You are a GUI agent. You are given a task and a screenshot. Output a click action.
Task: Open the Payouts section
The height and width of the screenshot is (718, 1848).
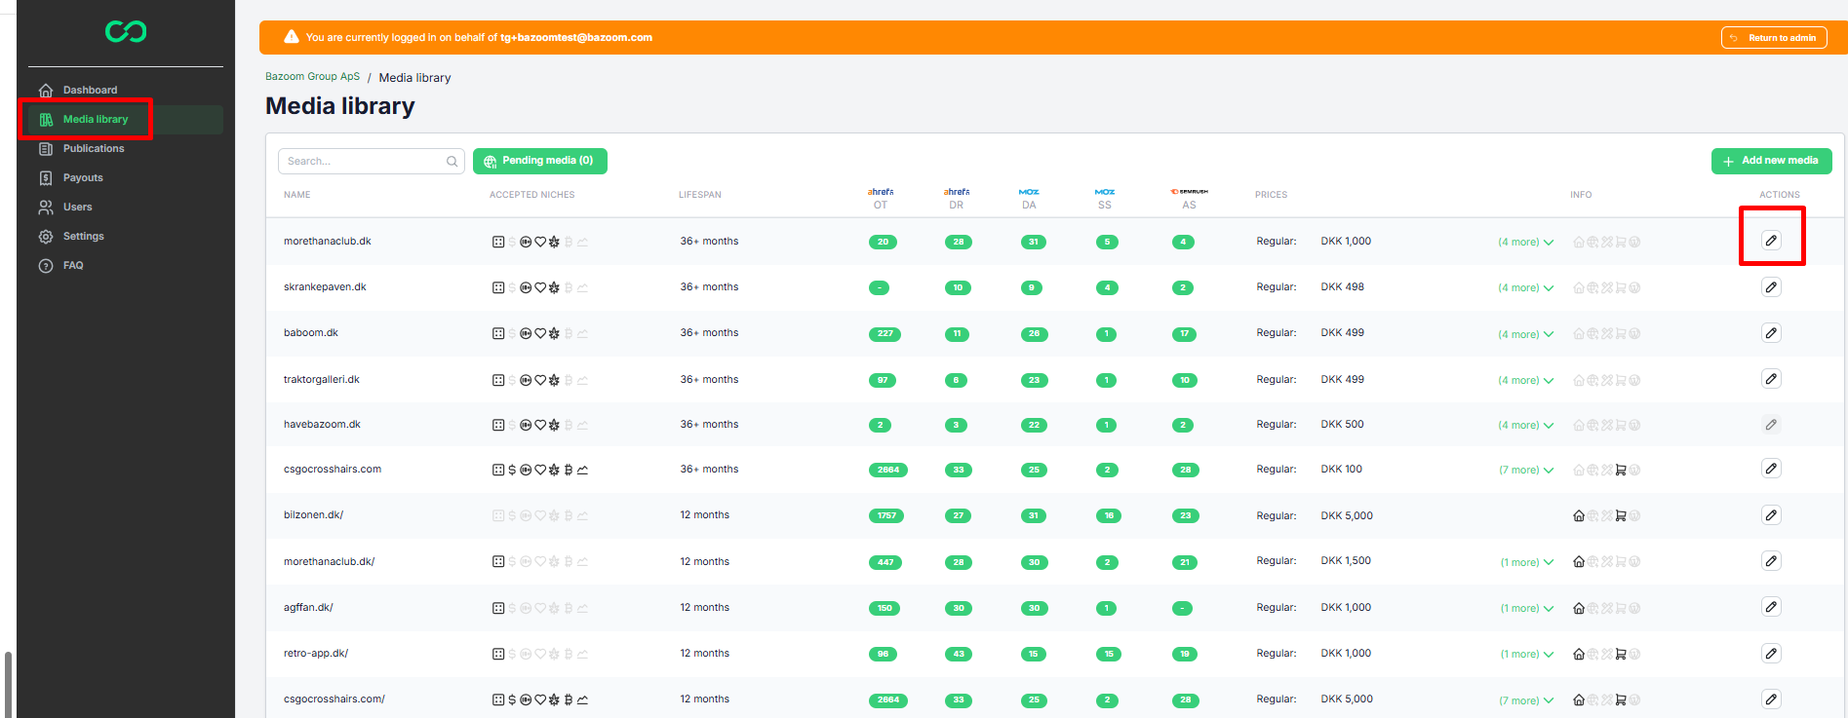click(x=83, y=178)
